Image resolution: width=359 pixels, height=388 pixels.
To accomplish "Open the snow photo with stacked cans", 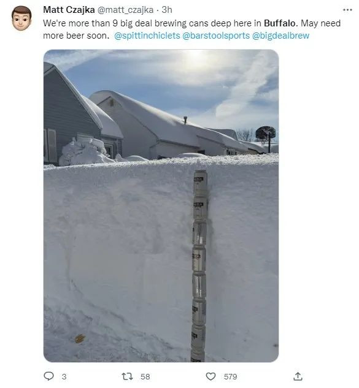I will point(161,205).
